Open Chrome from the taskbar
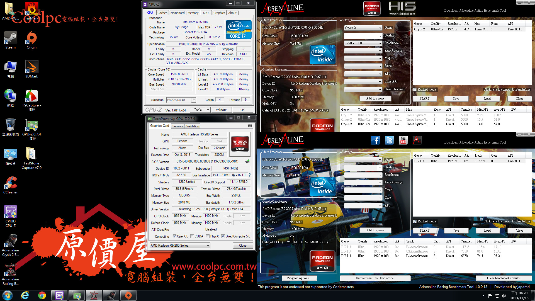 (x=42, y=295)
